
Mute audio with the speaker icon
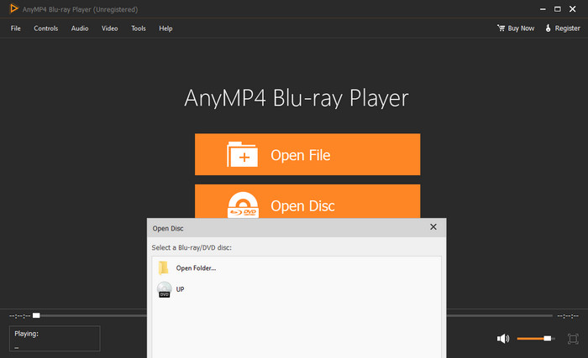pyautogui.click(x=503, y=339)
